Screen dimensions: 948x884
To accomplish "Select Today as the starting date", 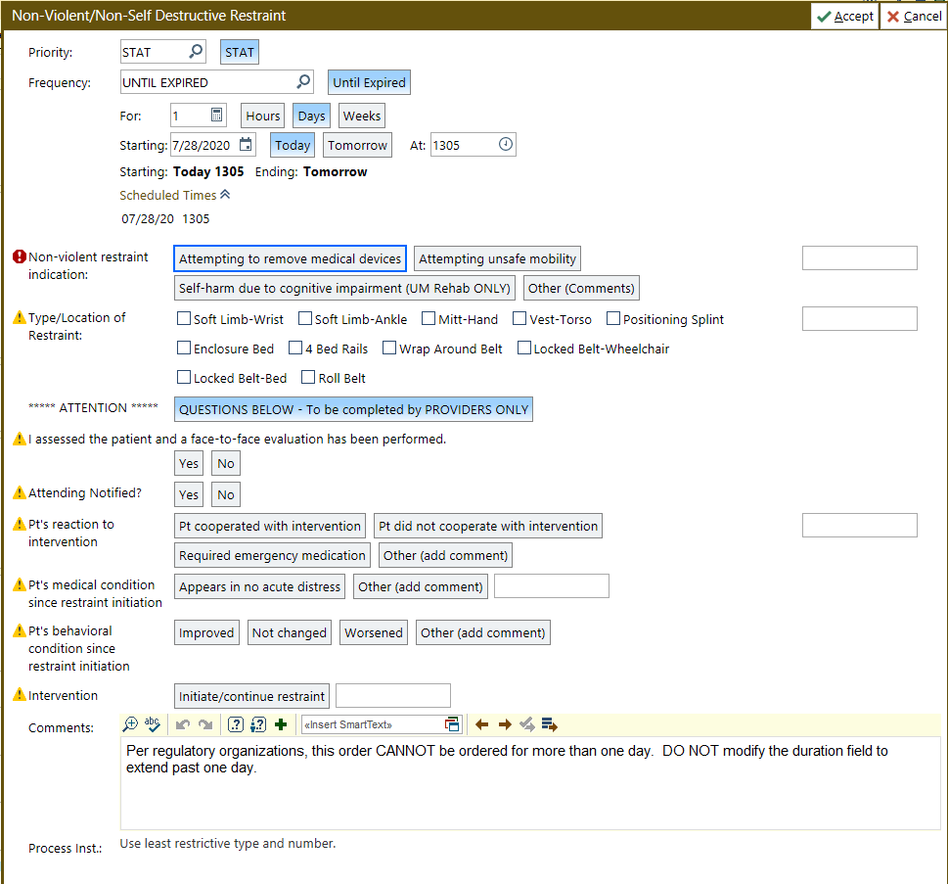I will coord(292,145).
